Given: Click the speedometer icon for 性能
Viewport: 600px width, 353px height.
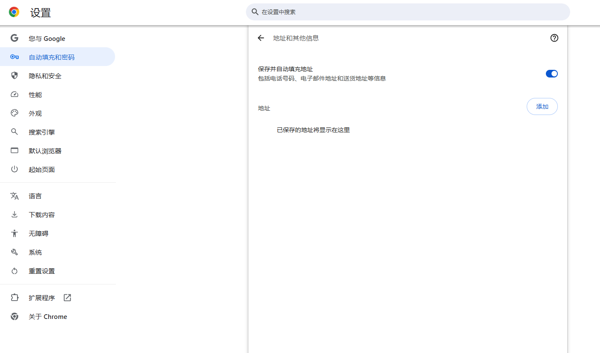Looking at the screenshot, I should tap(14, 95).
